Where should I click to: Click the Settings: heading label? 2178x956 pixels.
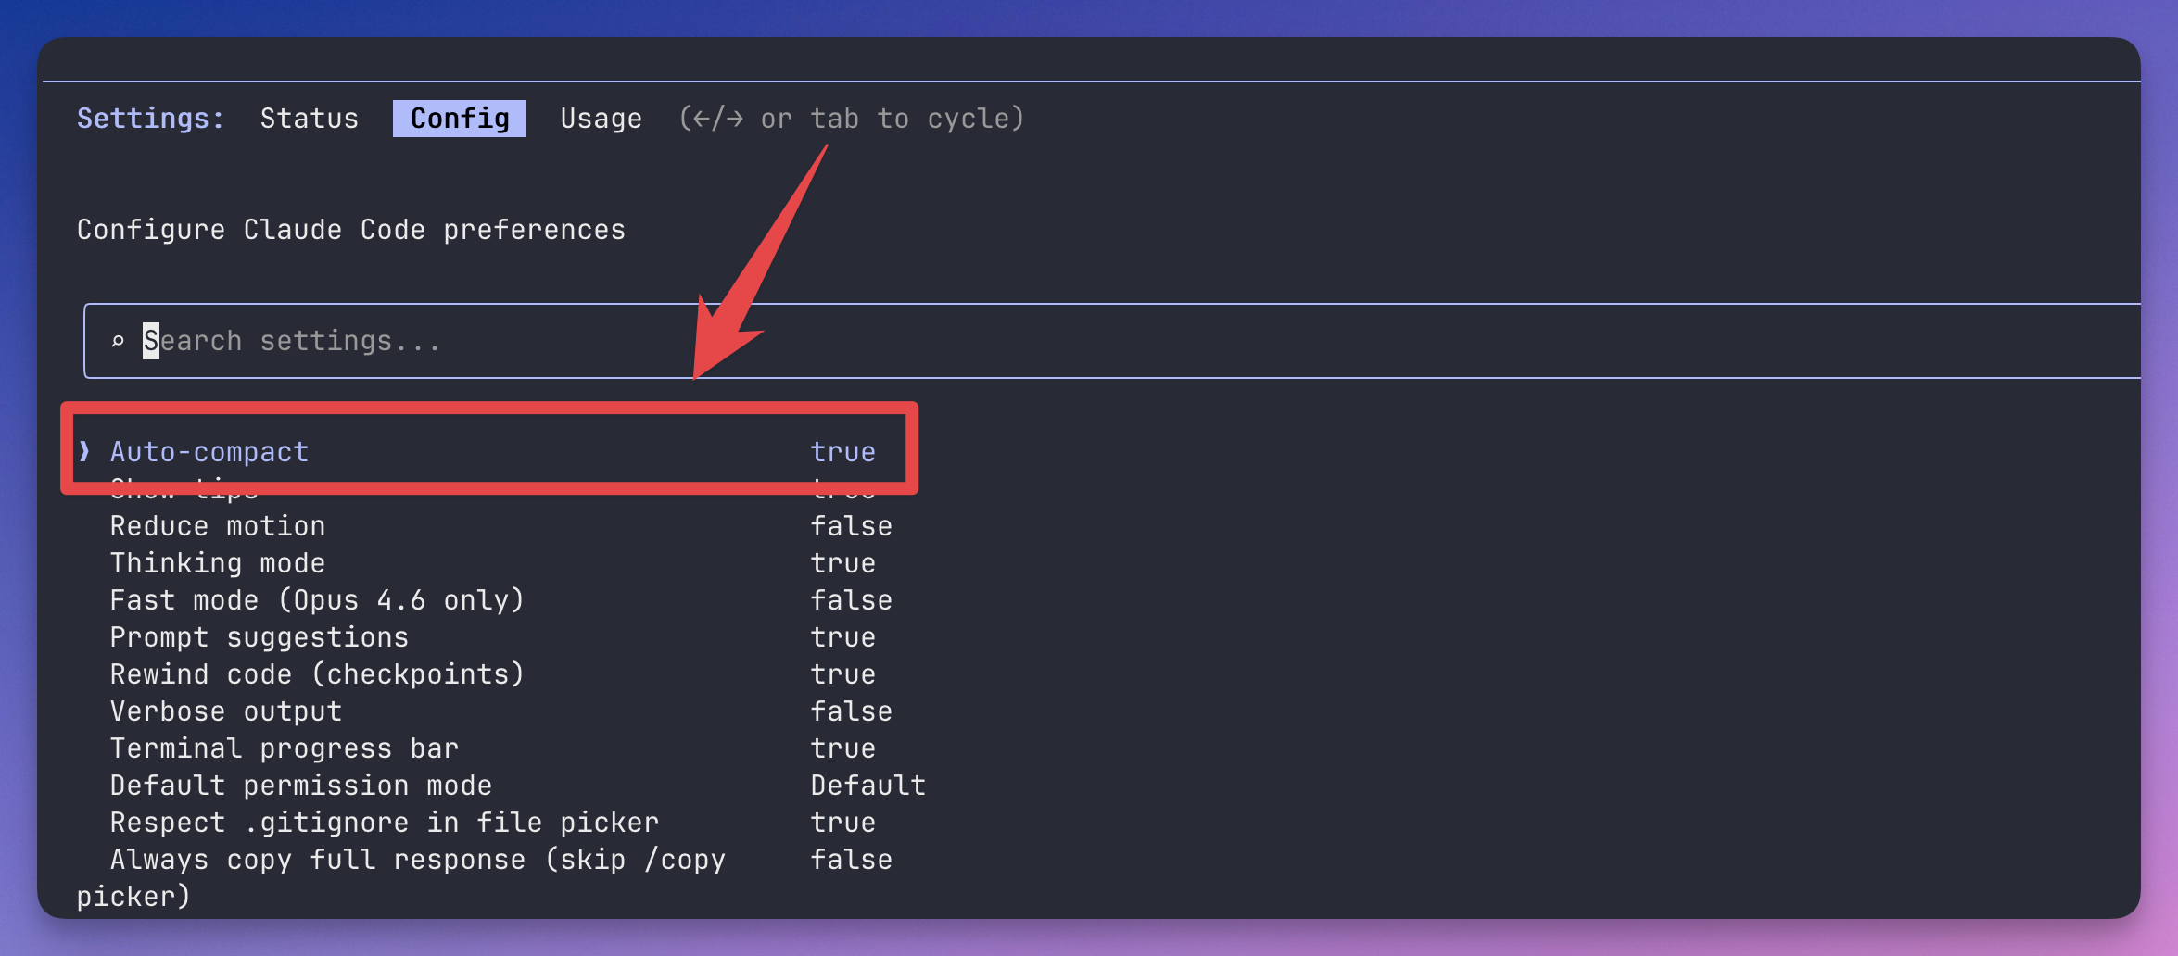point(150,119)
